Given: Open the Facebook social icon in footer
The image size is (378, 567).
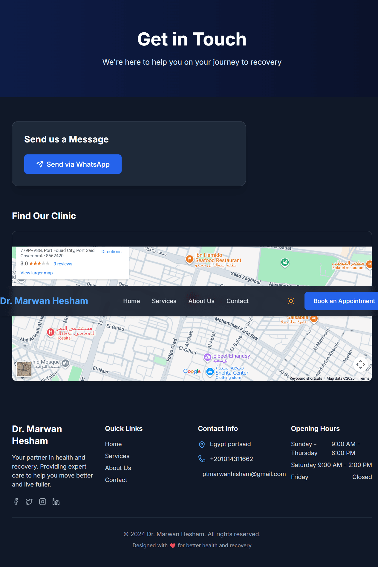Looking at the screenshot, I should (x=16, y=502).
